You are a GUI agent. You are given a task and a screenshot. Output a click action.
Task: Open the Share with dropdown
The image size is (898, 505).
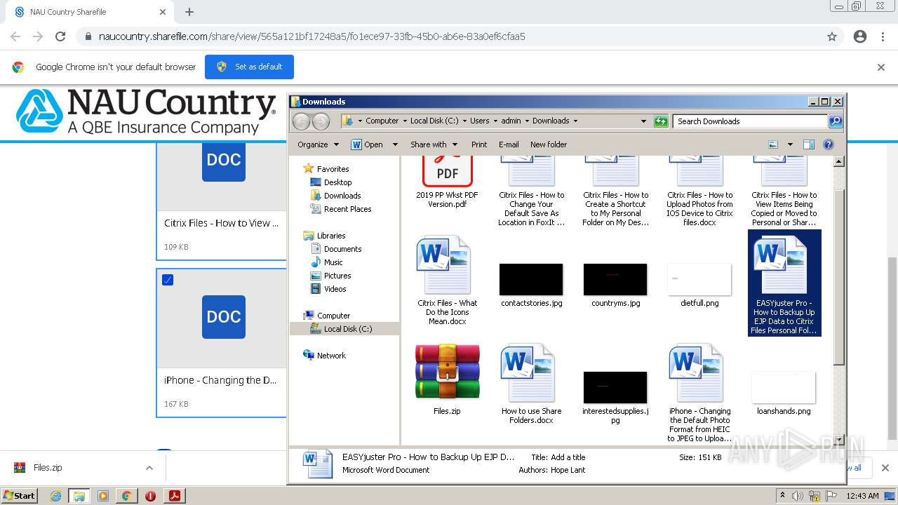(x=434, y=144)
